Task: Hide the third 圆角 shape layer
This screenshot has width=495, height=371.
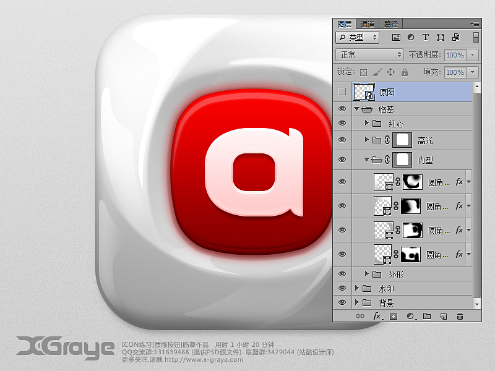Action: (x=342, y=230)
